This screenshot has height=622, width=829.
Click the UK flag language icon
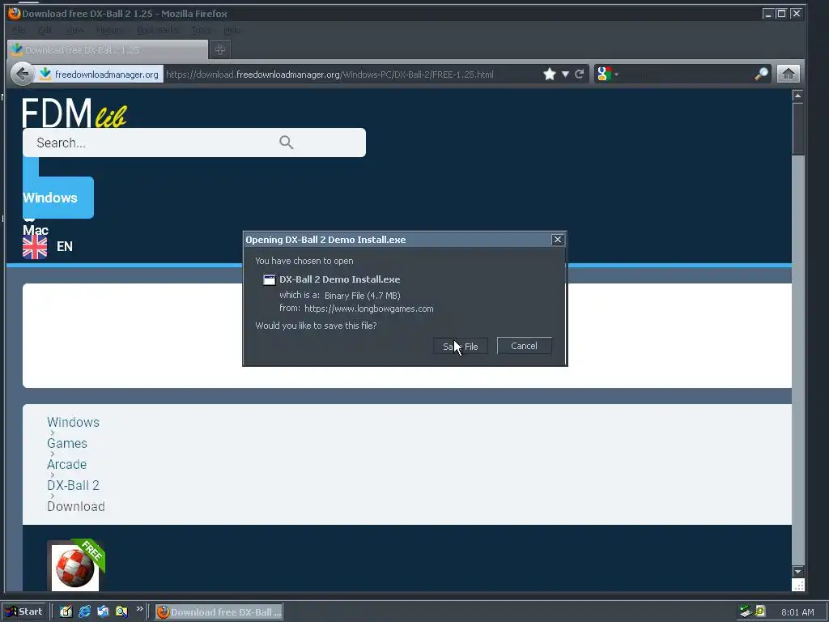coord(35,247)
